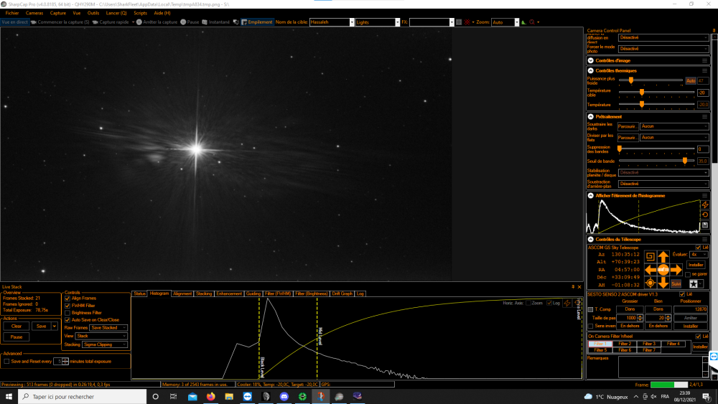Viewport: 718px width, 404px height.
Task: Click the histogram auto-stretch lightning icon
Action: [x=705, y=205]
